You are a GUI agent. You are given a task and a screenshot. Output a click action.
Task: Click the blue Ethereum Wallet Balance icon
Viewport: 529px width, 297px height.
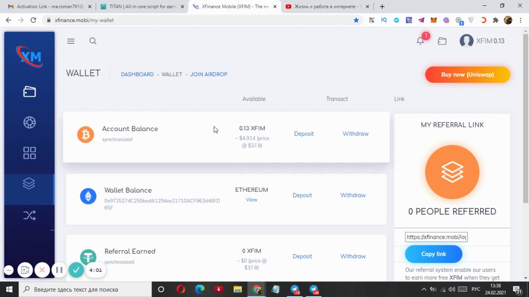(88, 196)
